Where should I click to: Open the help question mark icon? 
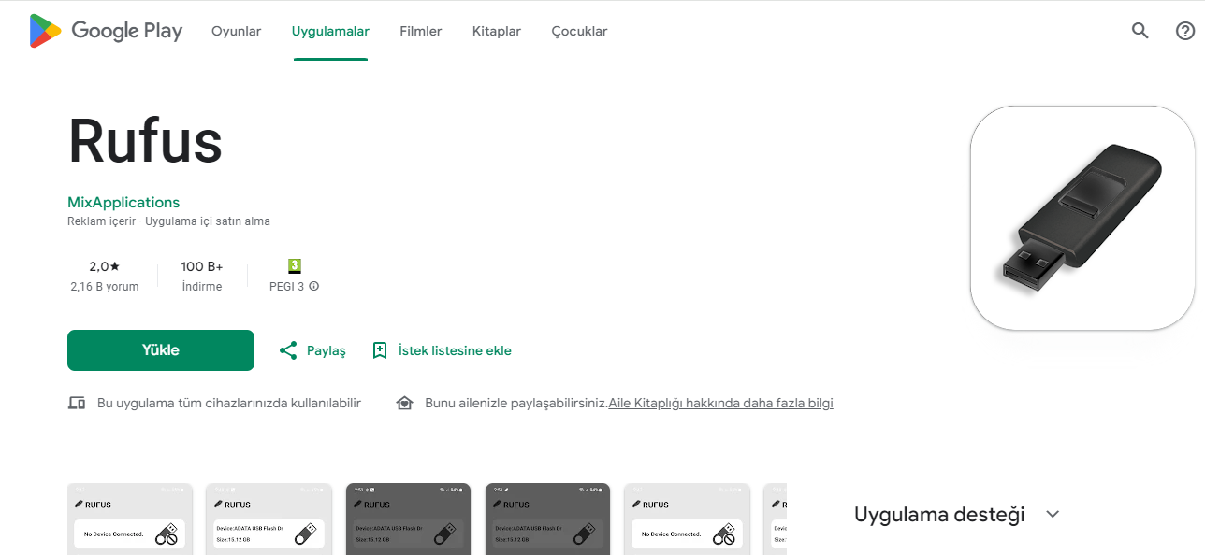[x=1185, y=31]
